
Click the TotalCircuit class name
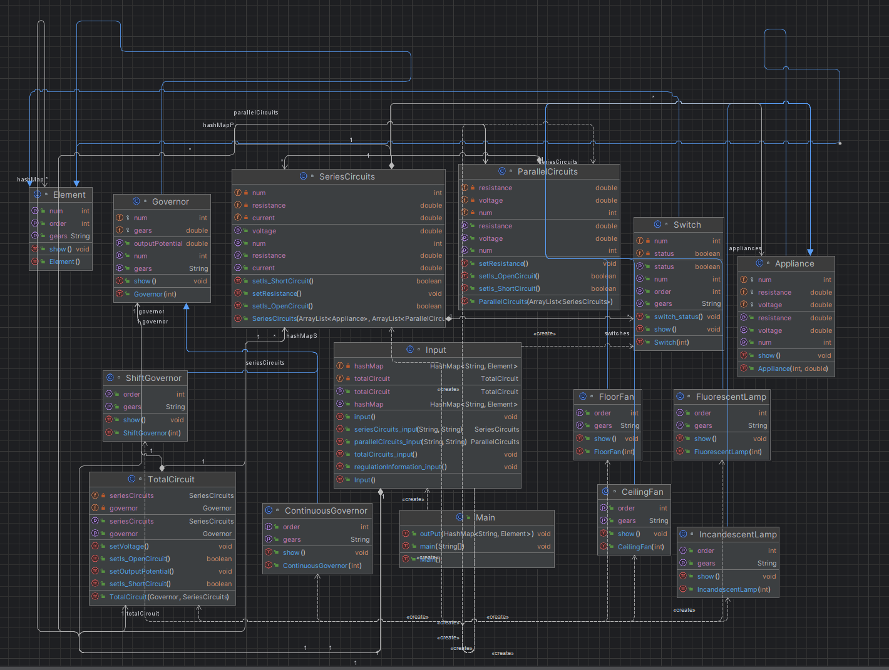coord(171,479)
